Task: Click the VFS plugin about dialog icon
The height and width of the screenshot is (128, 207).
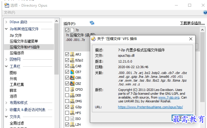Action: [x=93, y=39]
